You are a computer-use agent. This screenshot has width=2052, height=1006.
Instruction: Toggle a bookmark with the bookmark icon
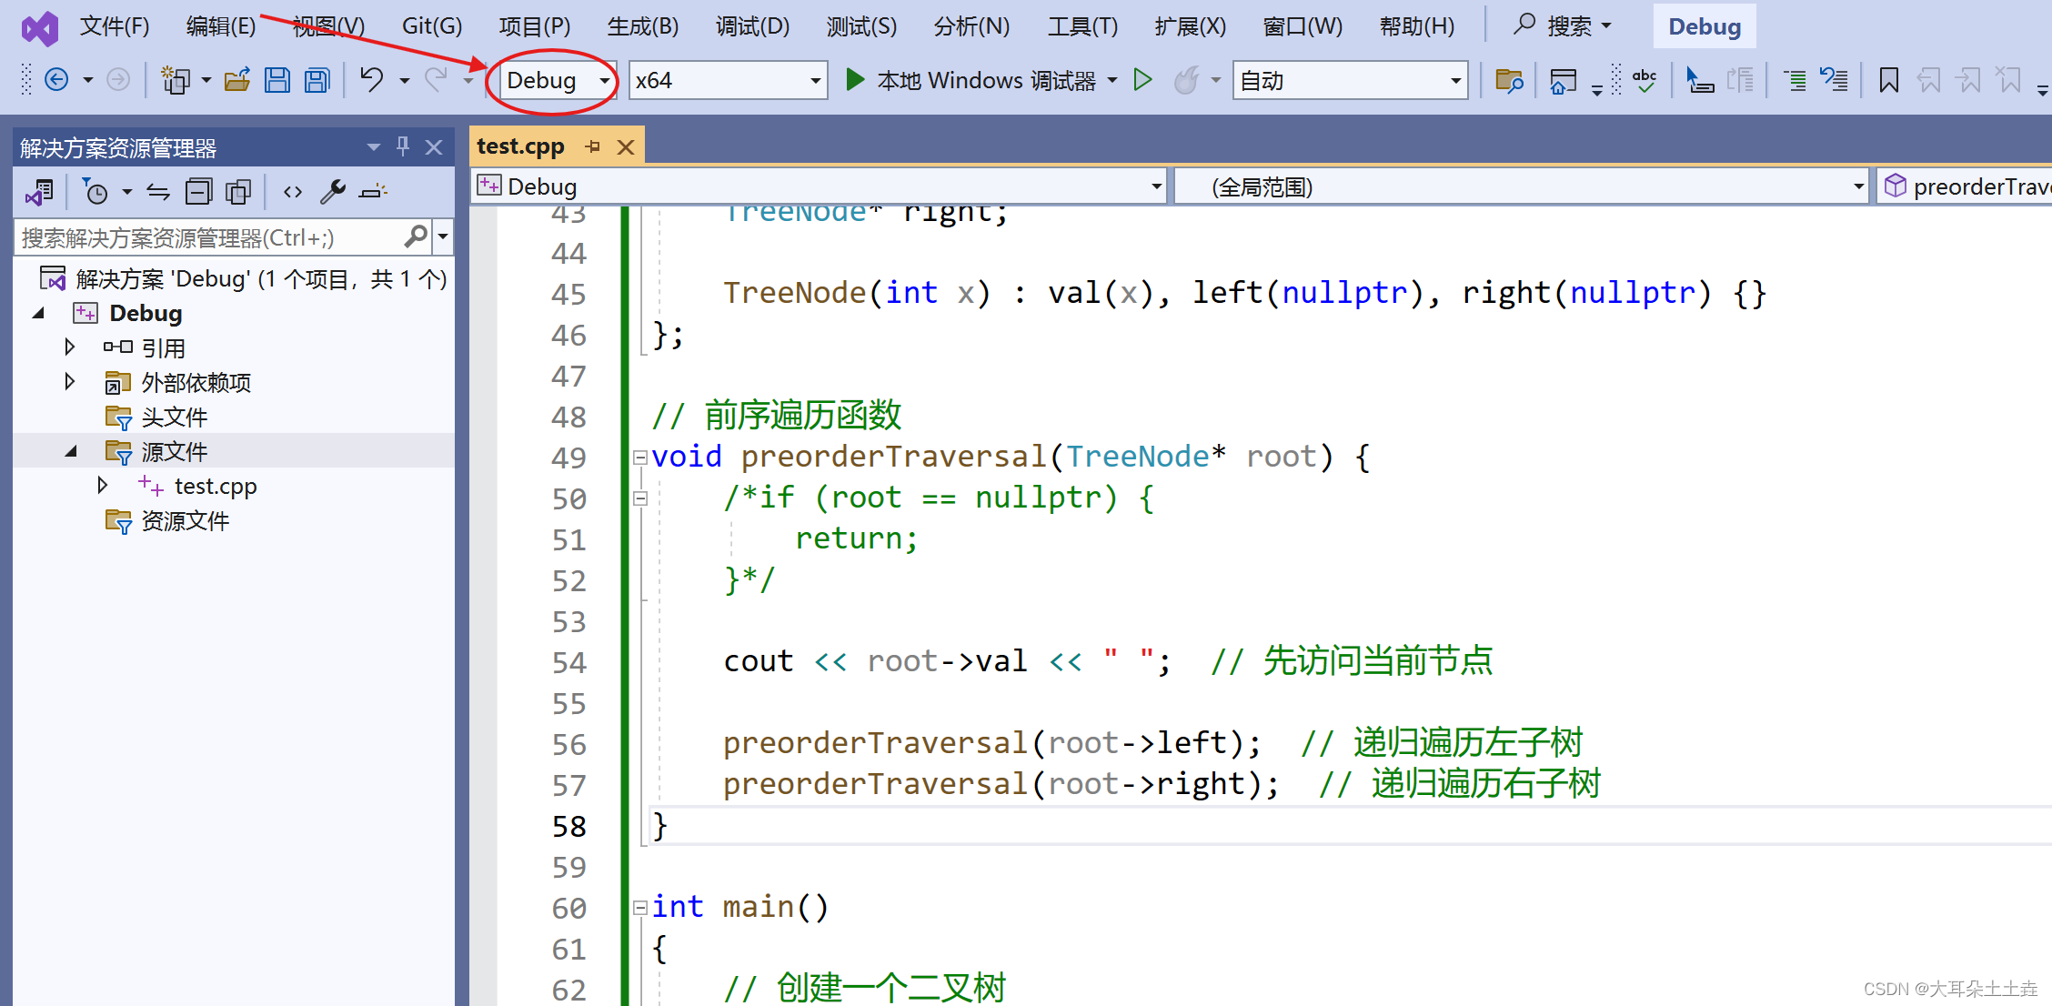[x=1889, y=80]
